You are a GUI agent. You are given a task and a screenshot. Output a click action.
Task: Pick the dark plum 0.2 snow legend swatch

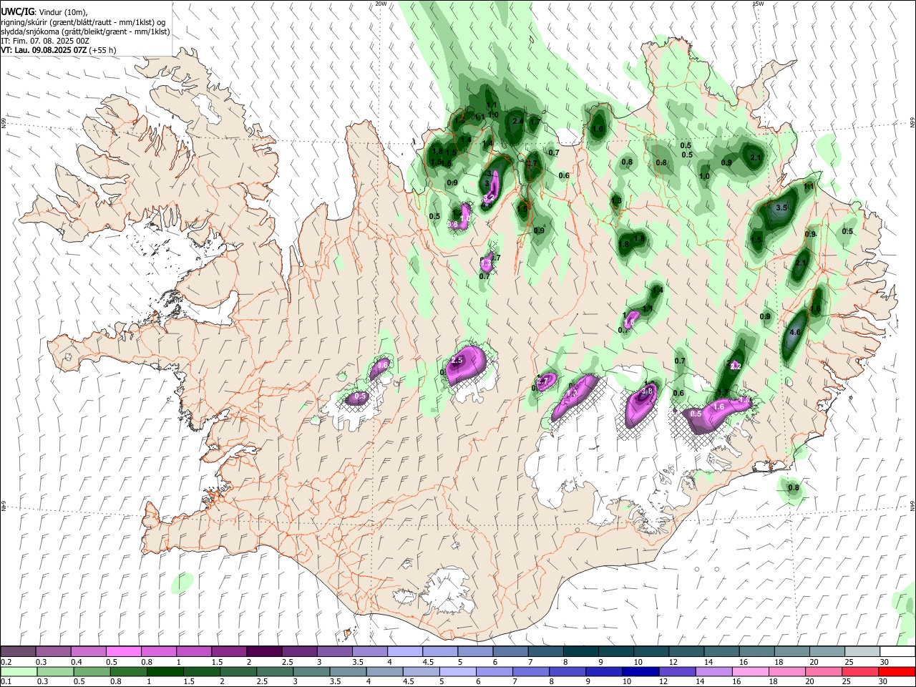pos(18,652)
